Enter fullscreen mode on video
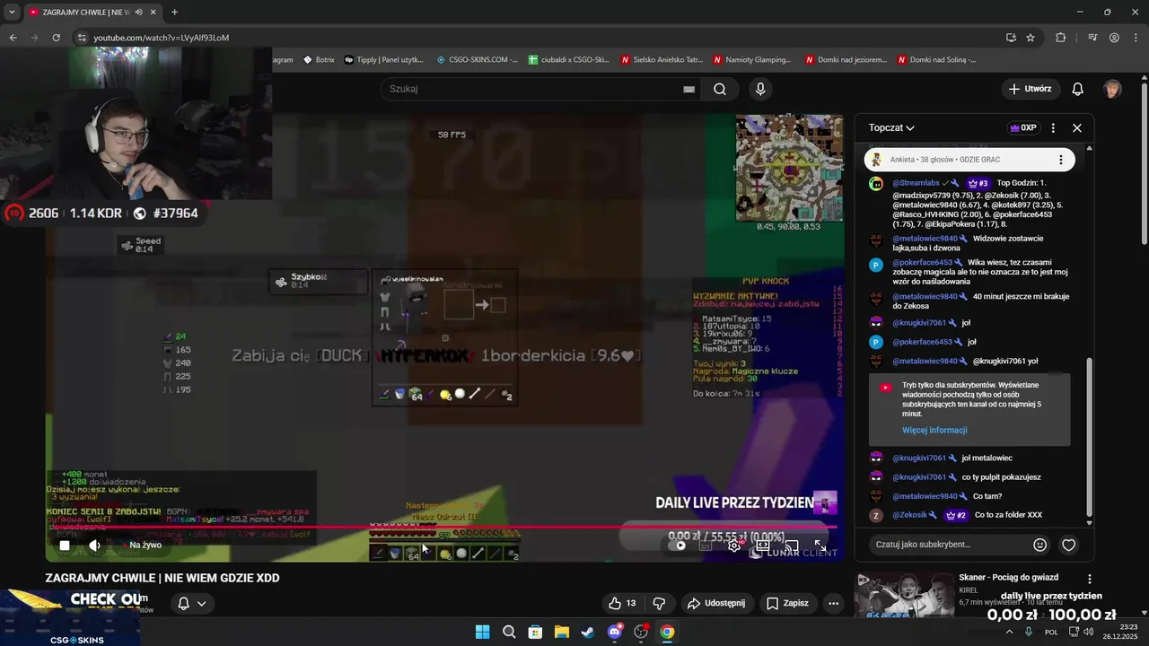 pyautogui.click(x=820, y=545)
